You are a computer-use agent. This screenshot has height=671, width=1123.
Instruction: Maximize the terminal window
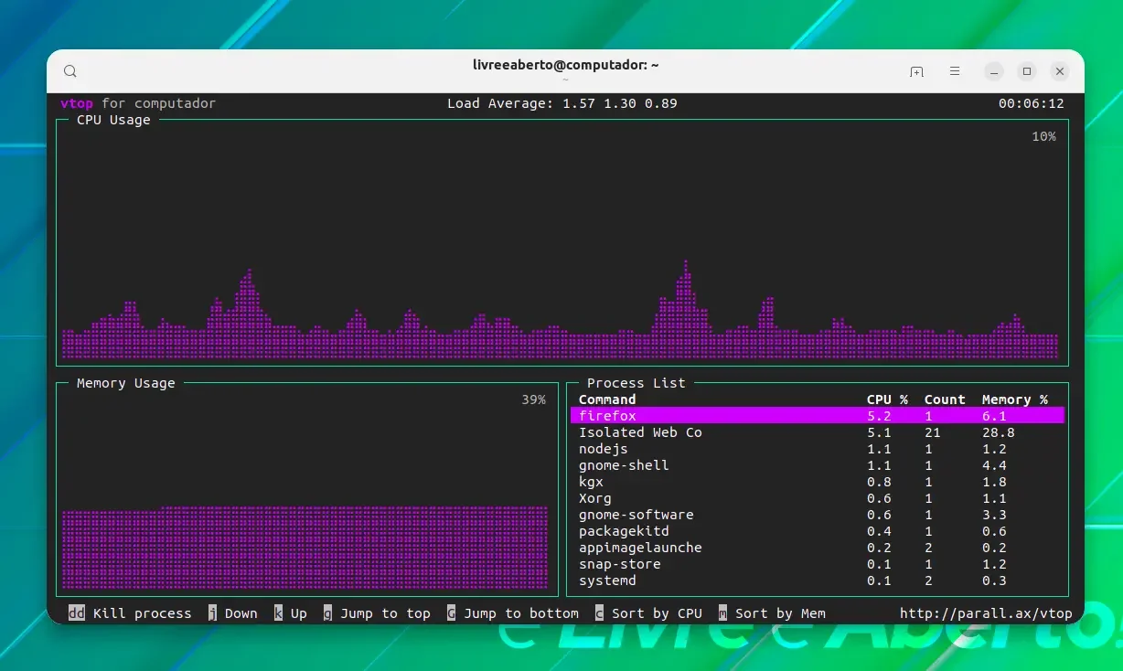1027,71
